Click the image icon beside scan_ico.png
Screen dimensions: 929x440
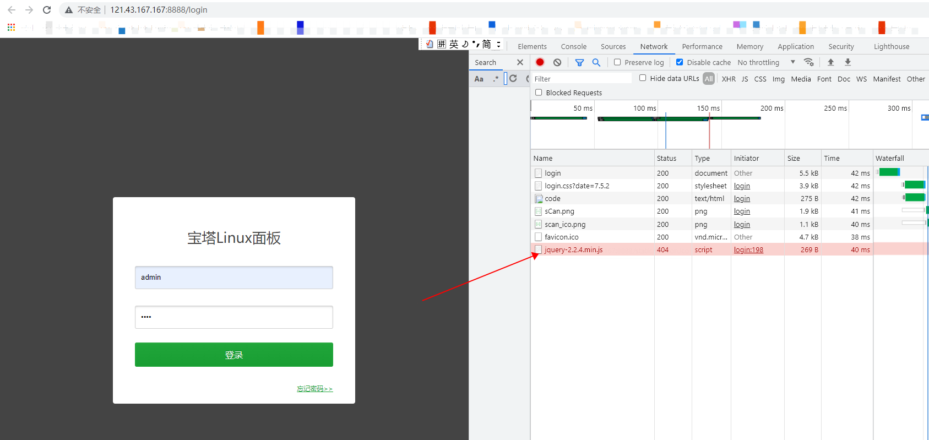(539, 224)
